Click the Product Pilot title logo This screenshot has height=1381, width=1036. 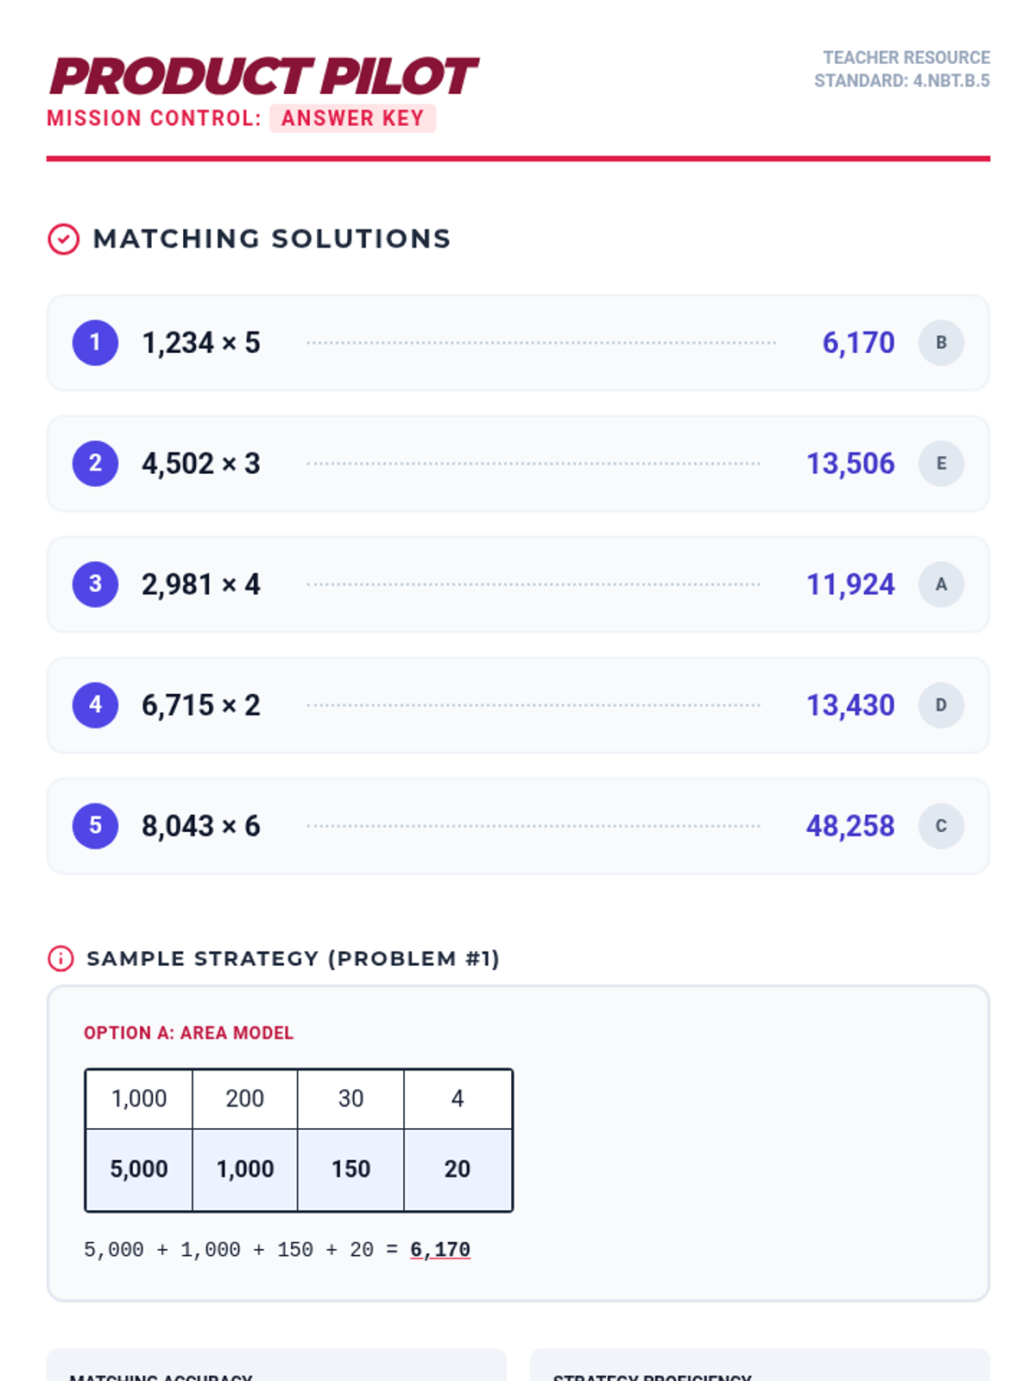263,76
